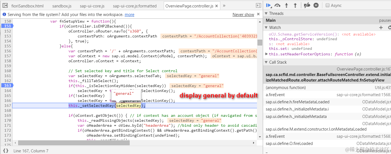Image resolution: width=391 pixels, height=154 pixels.
Task: Step into next function call
Action: pyautogui.click(x=286, y=5)
